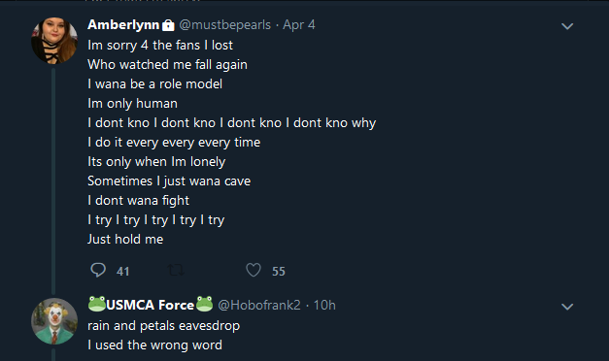Viewport: 609px width, 361px height.
Task: Expand options chevron on USMCA Force's tweet
Action: (x=567, y=307)
